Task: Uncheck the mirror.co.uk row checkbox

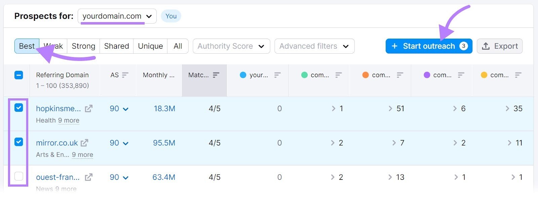Action: [19, 142]
